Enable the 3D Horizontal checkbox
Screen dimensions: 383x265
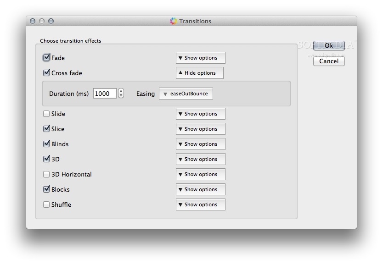pos(46,174)
